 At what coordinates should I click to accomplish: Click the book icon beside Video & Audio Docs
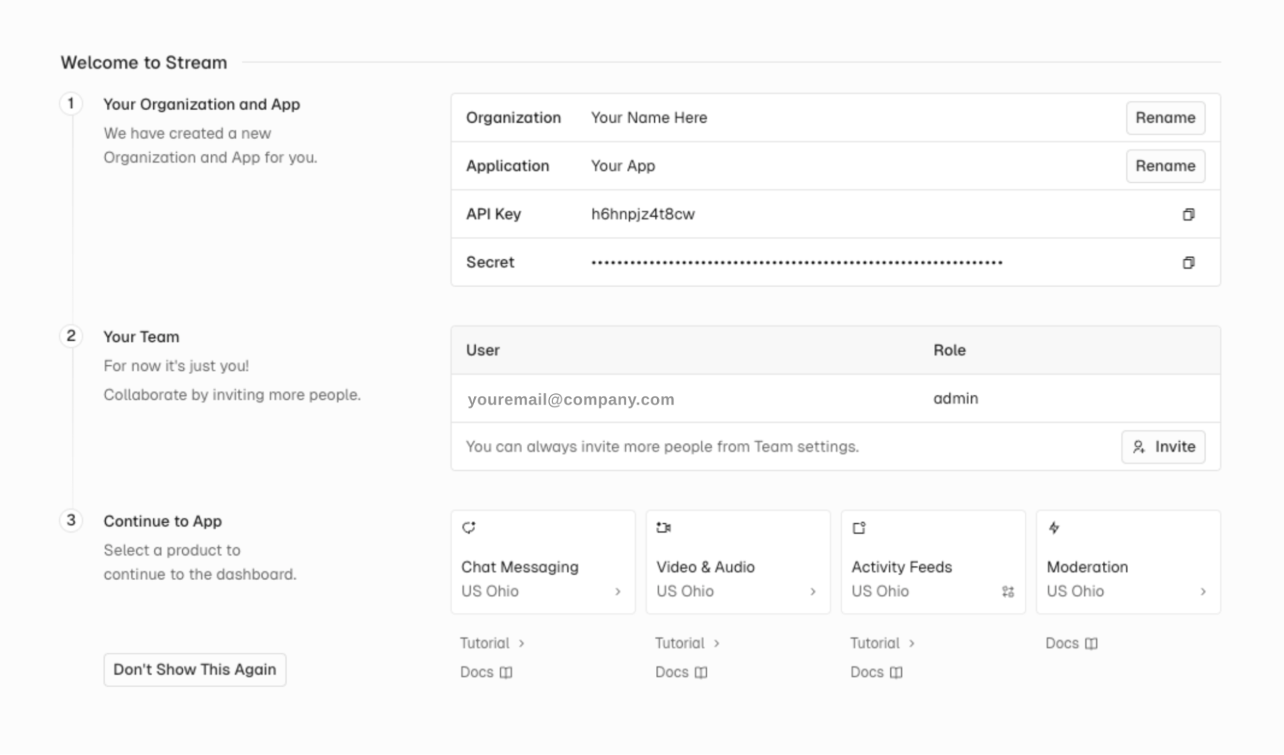[701, 673]
